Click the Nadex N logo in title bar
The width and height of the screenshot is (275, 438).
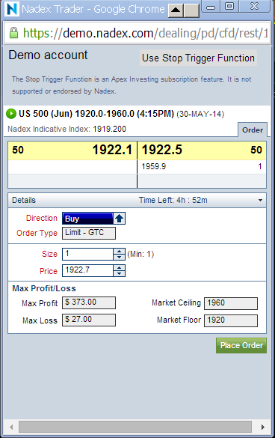point(12,9)
